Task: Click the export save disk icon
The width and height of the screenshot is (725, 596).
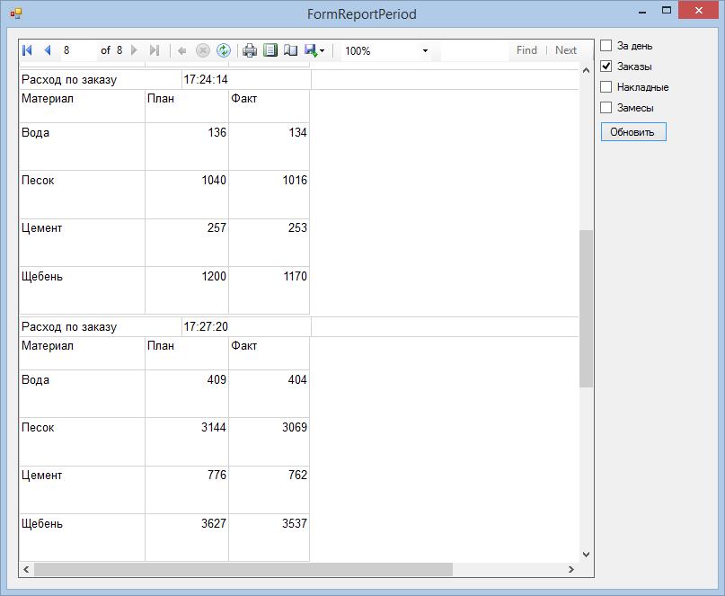Action: [x=311, y=50]
